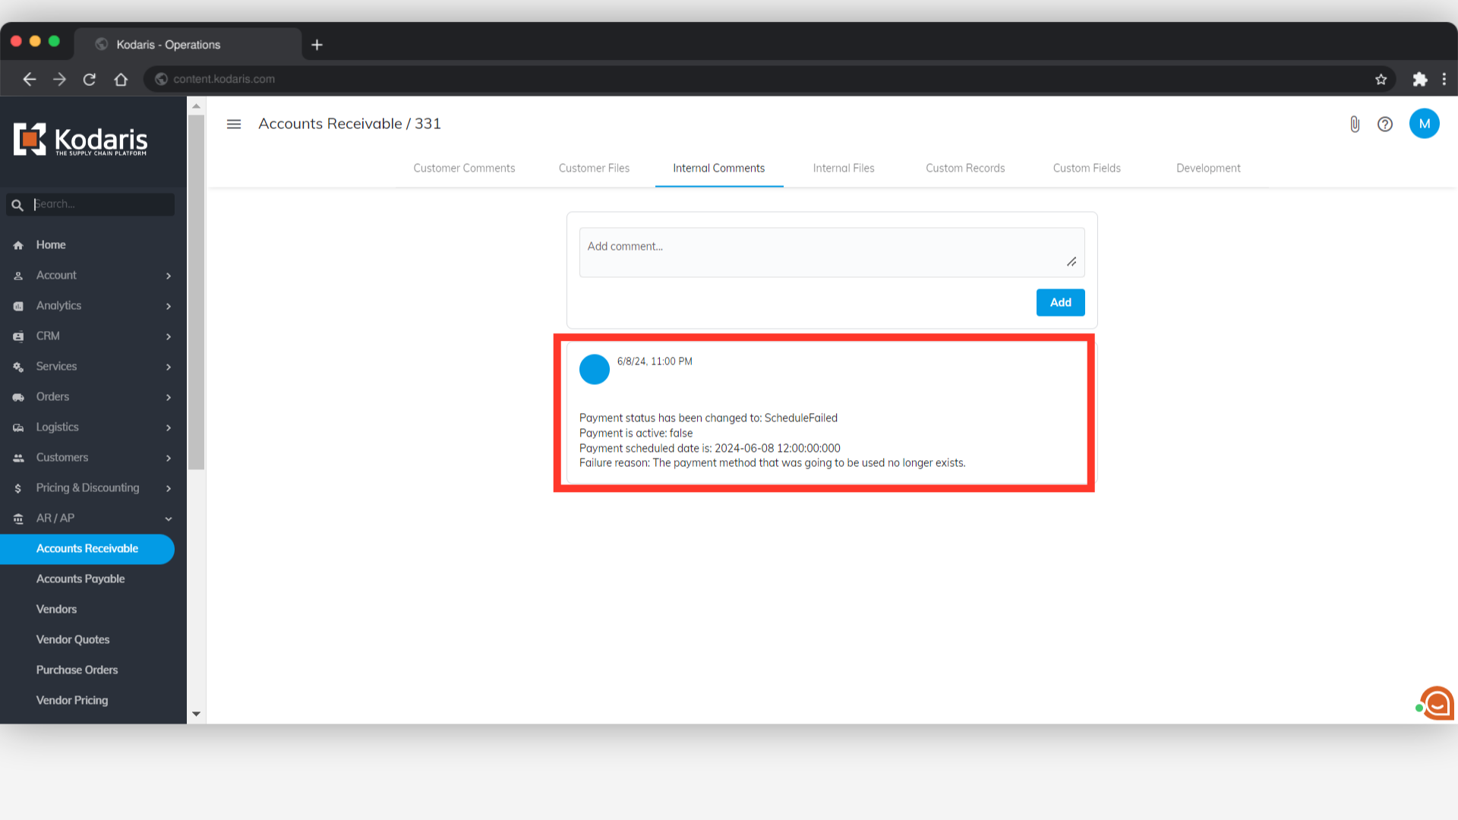
Task: Open Accounts Payable in sidebar
Action: (x=80, y=579)
